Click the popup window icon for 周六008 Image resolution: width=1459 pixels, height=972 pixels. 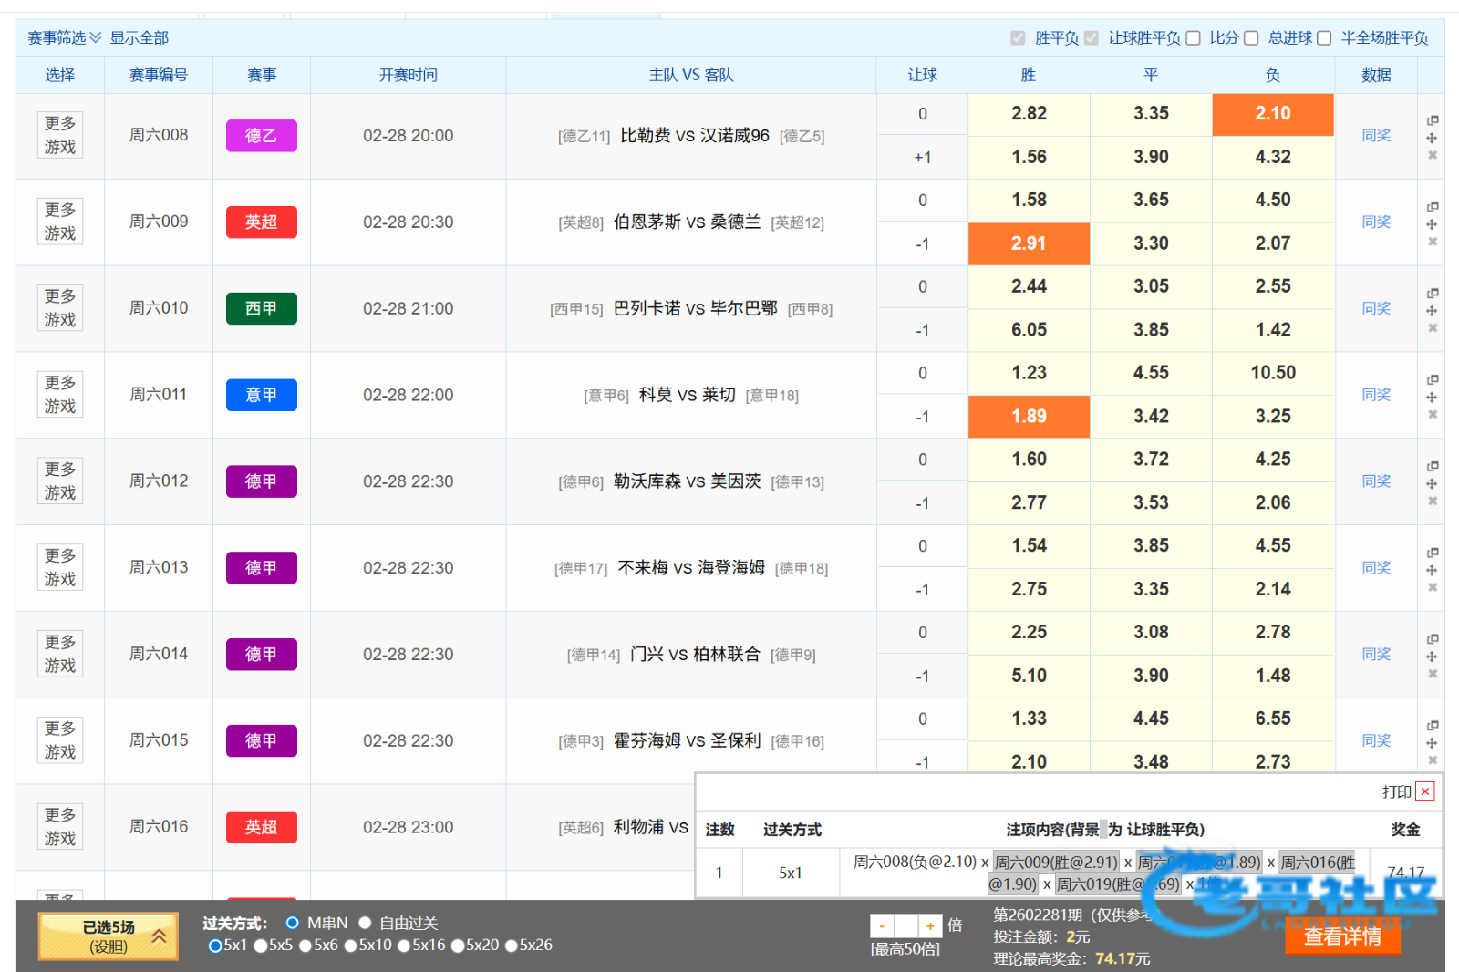point(1433,120)
